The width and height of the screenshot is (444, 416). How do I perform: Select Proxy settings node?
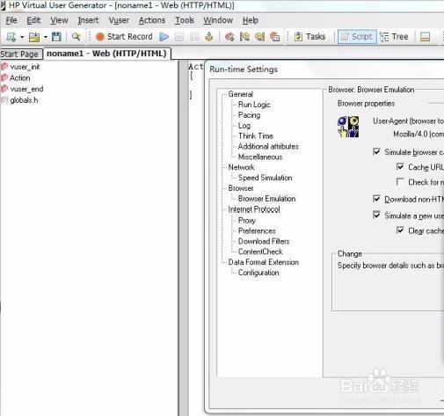coord(247,220)
